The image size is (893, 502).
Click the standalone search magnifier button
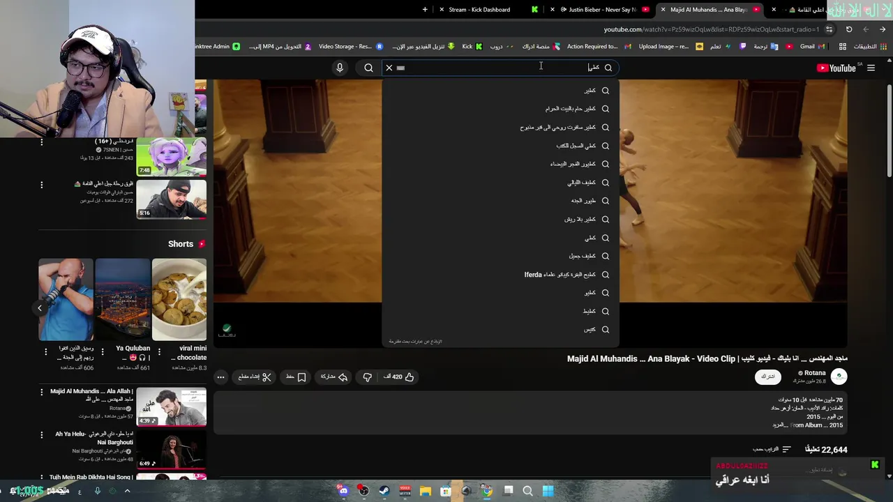(x=368, y=68)
